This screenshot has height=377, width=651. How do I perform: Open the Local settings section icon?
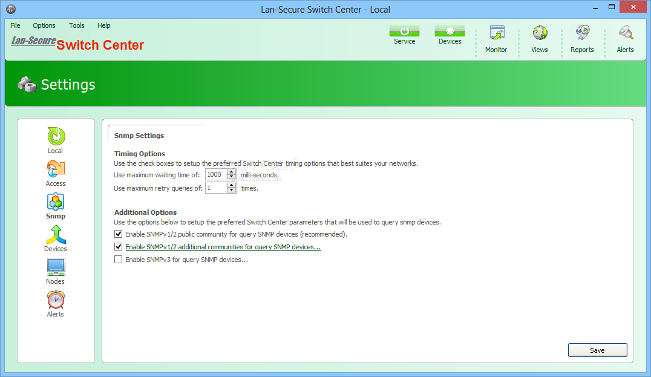tap(56, 136)
